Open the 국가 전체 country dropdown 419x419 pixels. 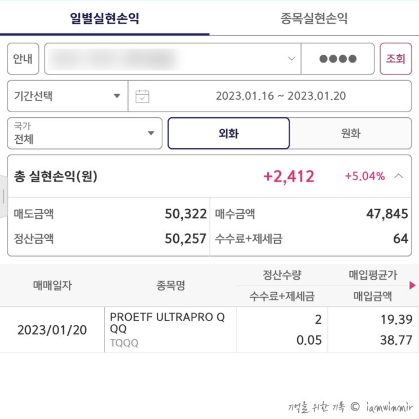85,134
